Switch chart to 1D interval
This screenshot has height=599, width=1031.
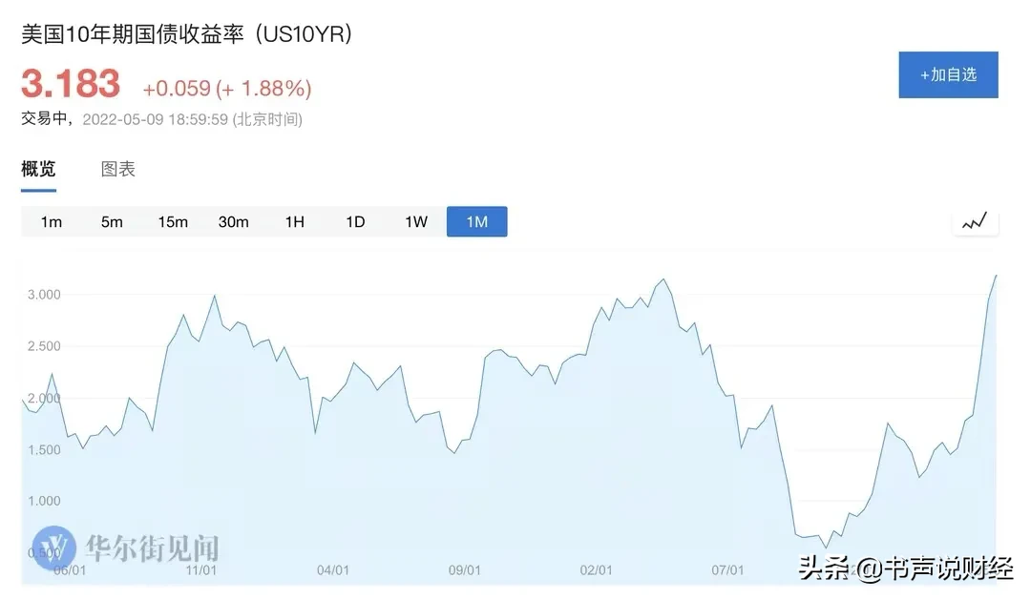(x=355, y=222)
